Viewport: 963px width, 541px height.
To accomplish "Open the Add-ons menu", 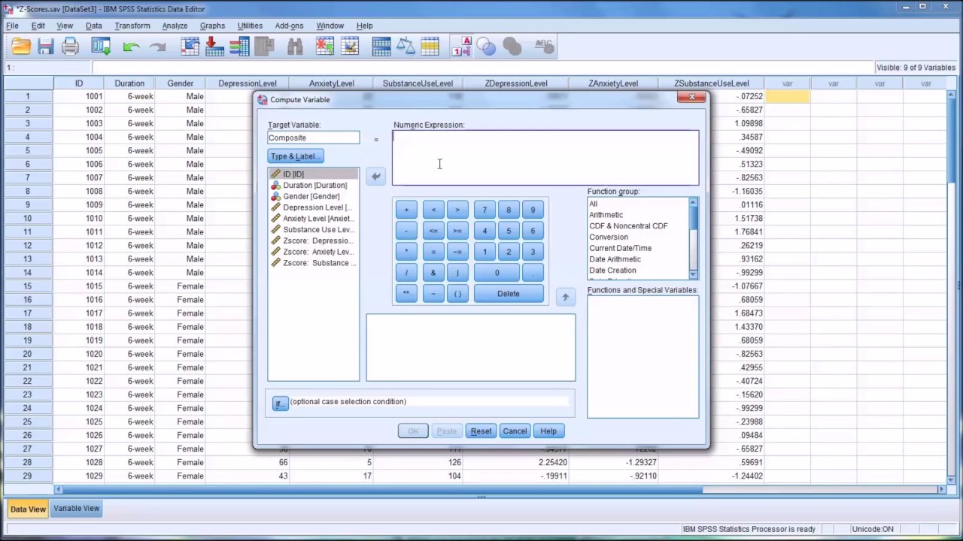I will point(289,26).
